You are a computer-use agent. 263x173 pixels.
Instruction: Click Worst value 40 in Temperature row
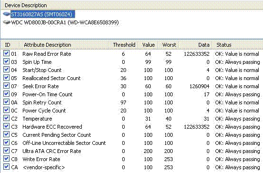pyautogui.click(x=168, y=119)
